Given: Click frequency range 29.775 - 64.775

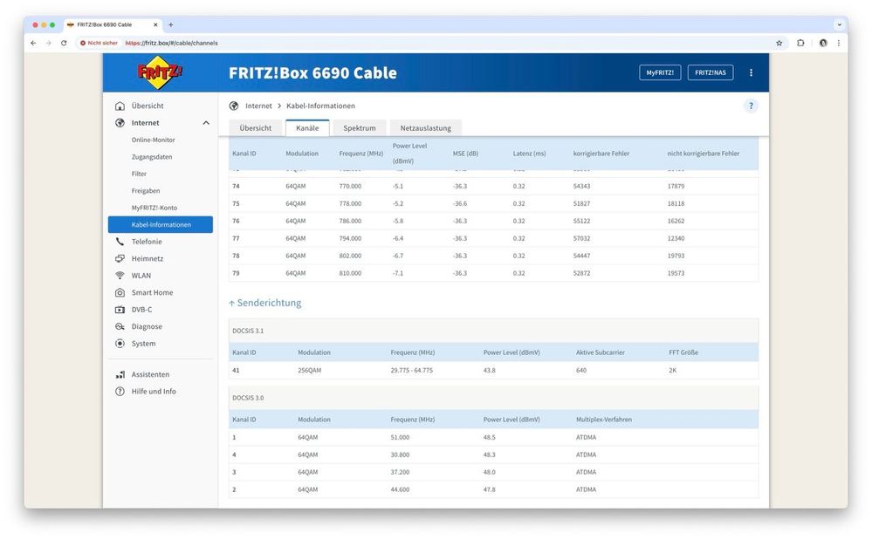Looking at the screenshot, I should pyautogui.click(x=411, y=370).
